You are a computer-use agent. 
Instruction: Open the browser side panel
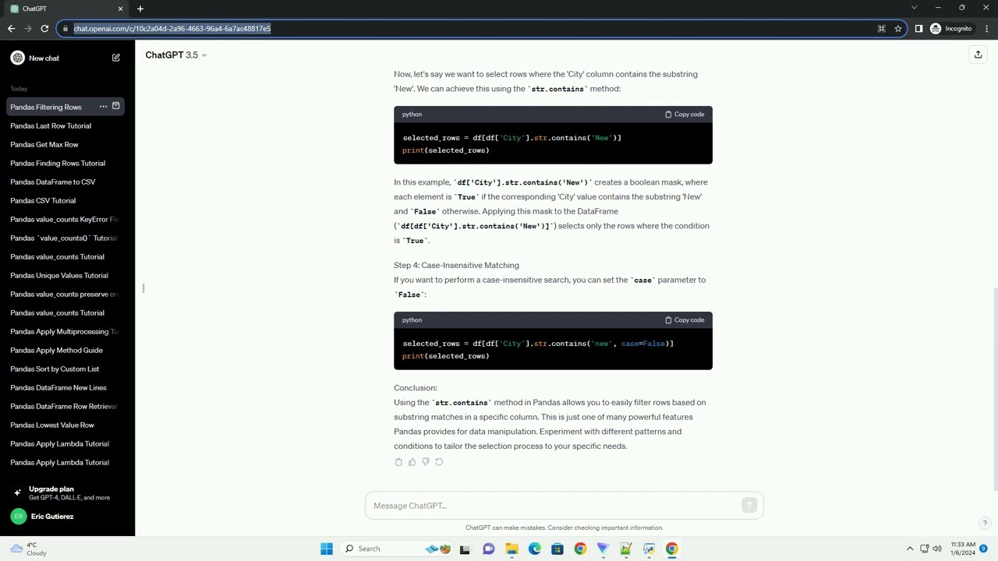coord(918,29)
